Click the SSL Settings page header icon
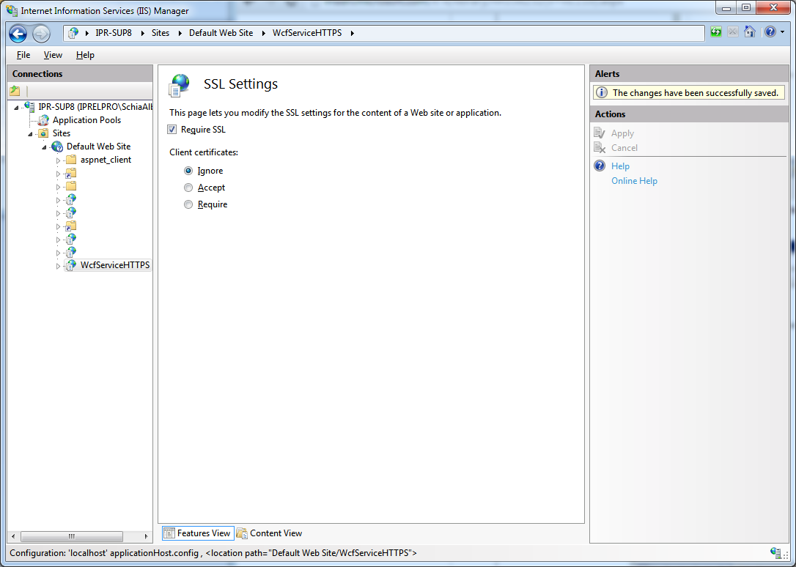 tap(179, 85)
